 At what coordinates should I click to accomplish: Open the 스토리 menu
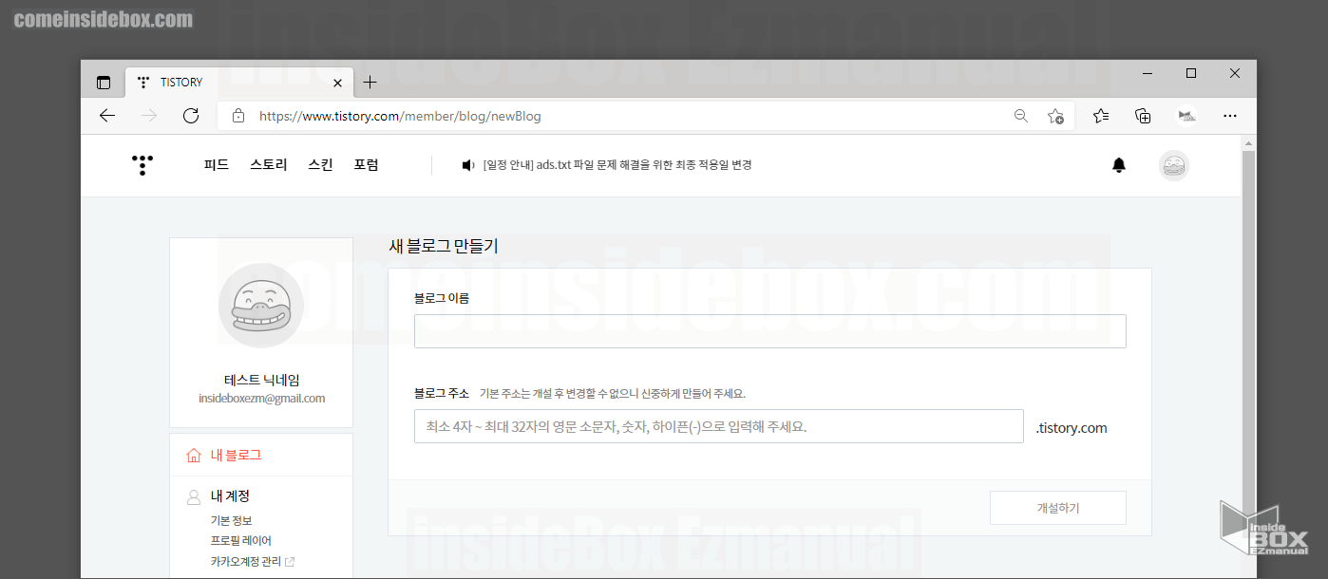(x=269, y=165)
